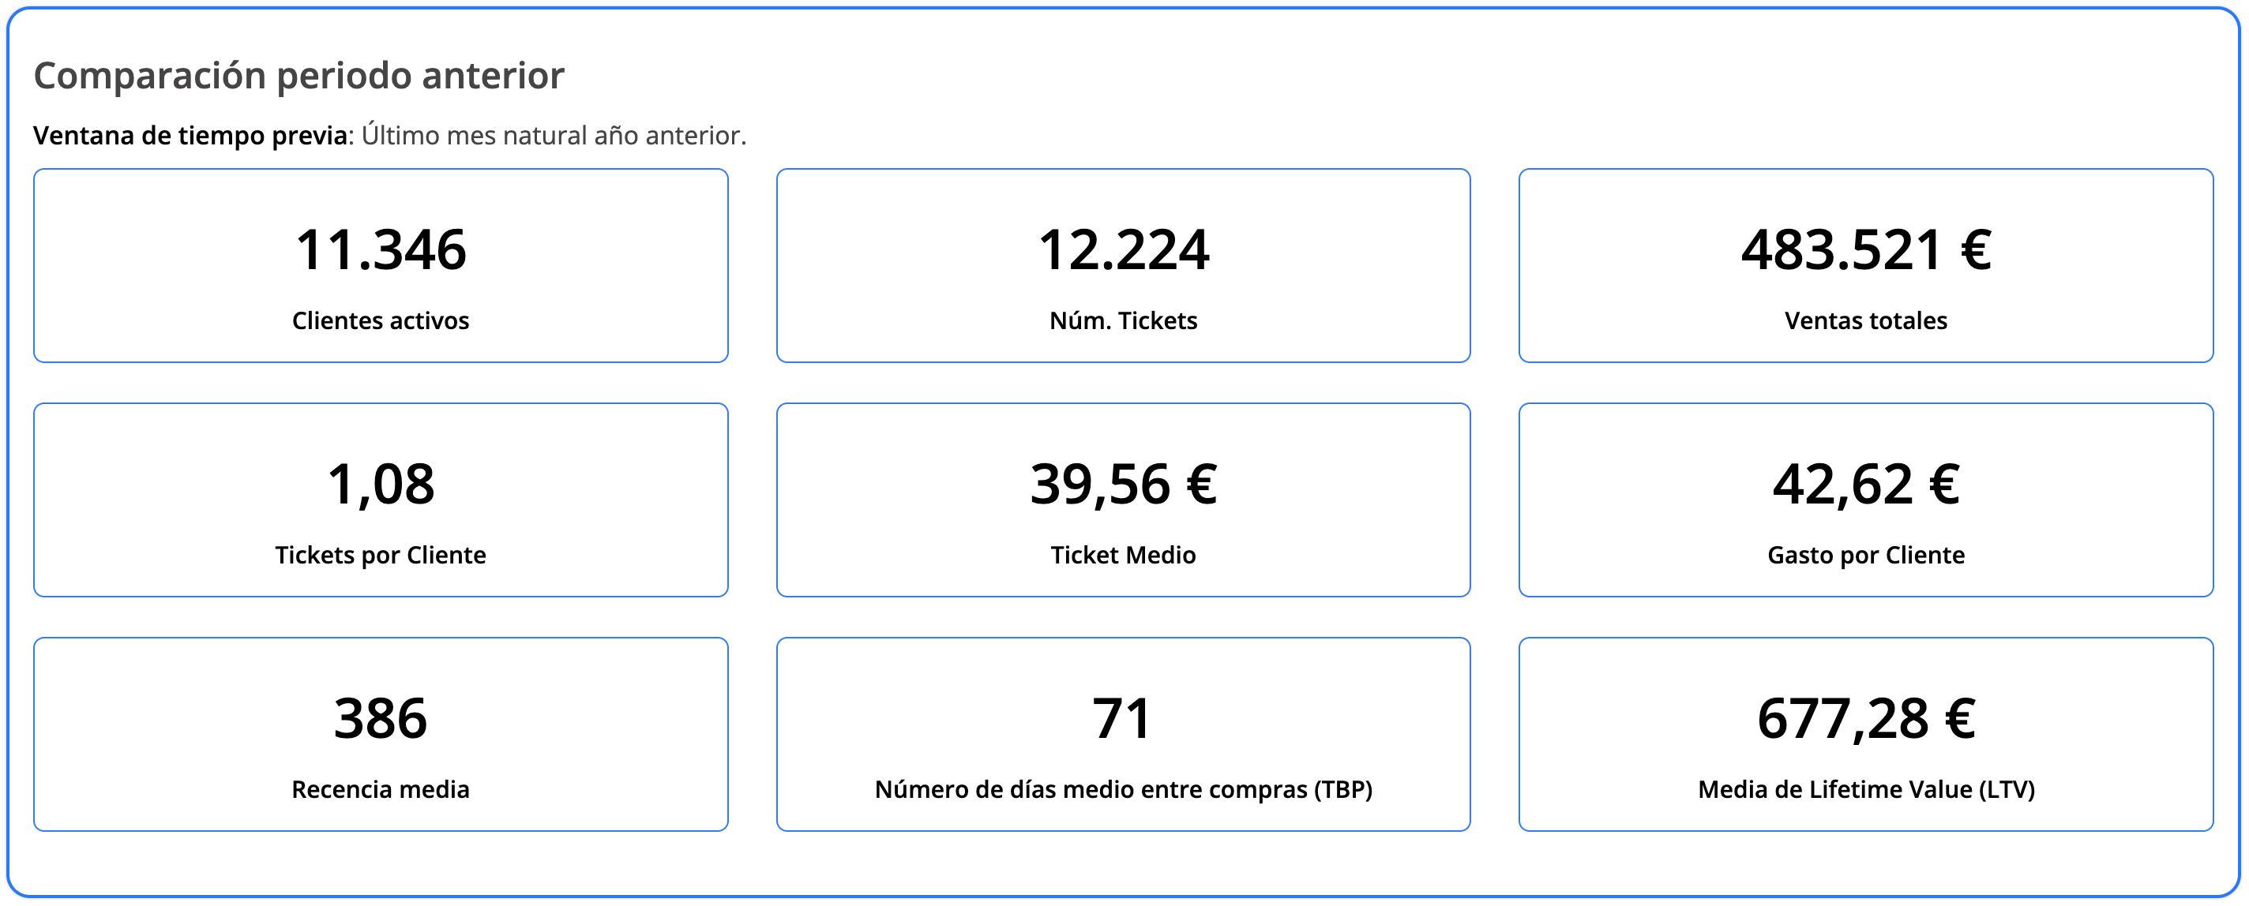2249x906 pixels.
Task: Click the Recencia media value 386
Action: [381, 718]
